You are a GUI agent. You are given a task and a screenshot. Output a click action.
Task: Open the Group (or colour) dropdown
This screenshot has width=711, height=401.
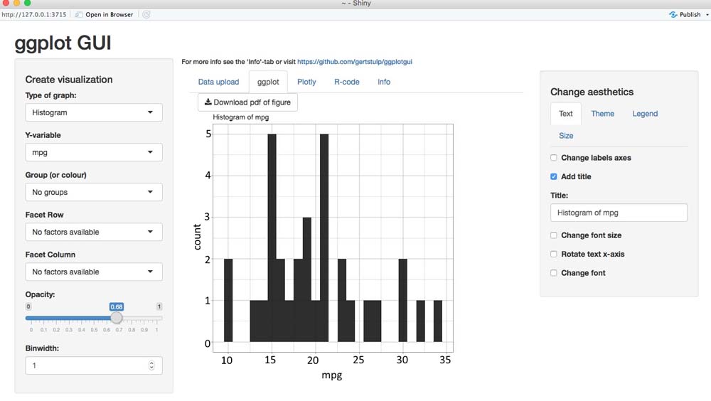(x=93, y=192)
